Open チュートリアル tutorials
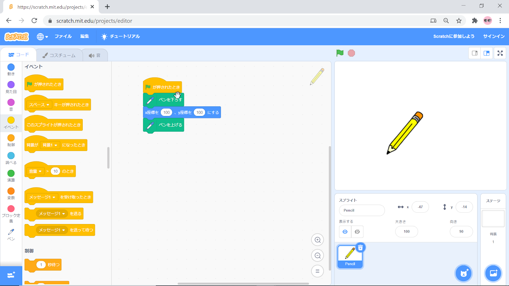This screenshot has width=509, height=286. (121, 36)
